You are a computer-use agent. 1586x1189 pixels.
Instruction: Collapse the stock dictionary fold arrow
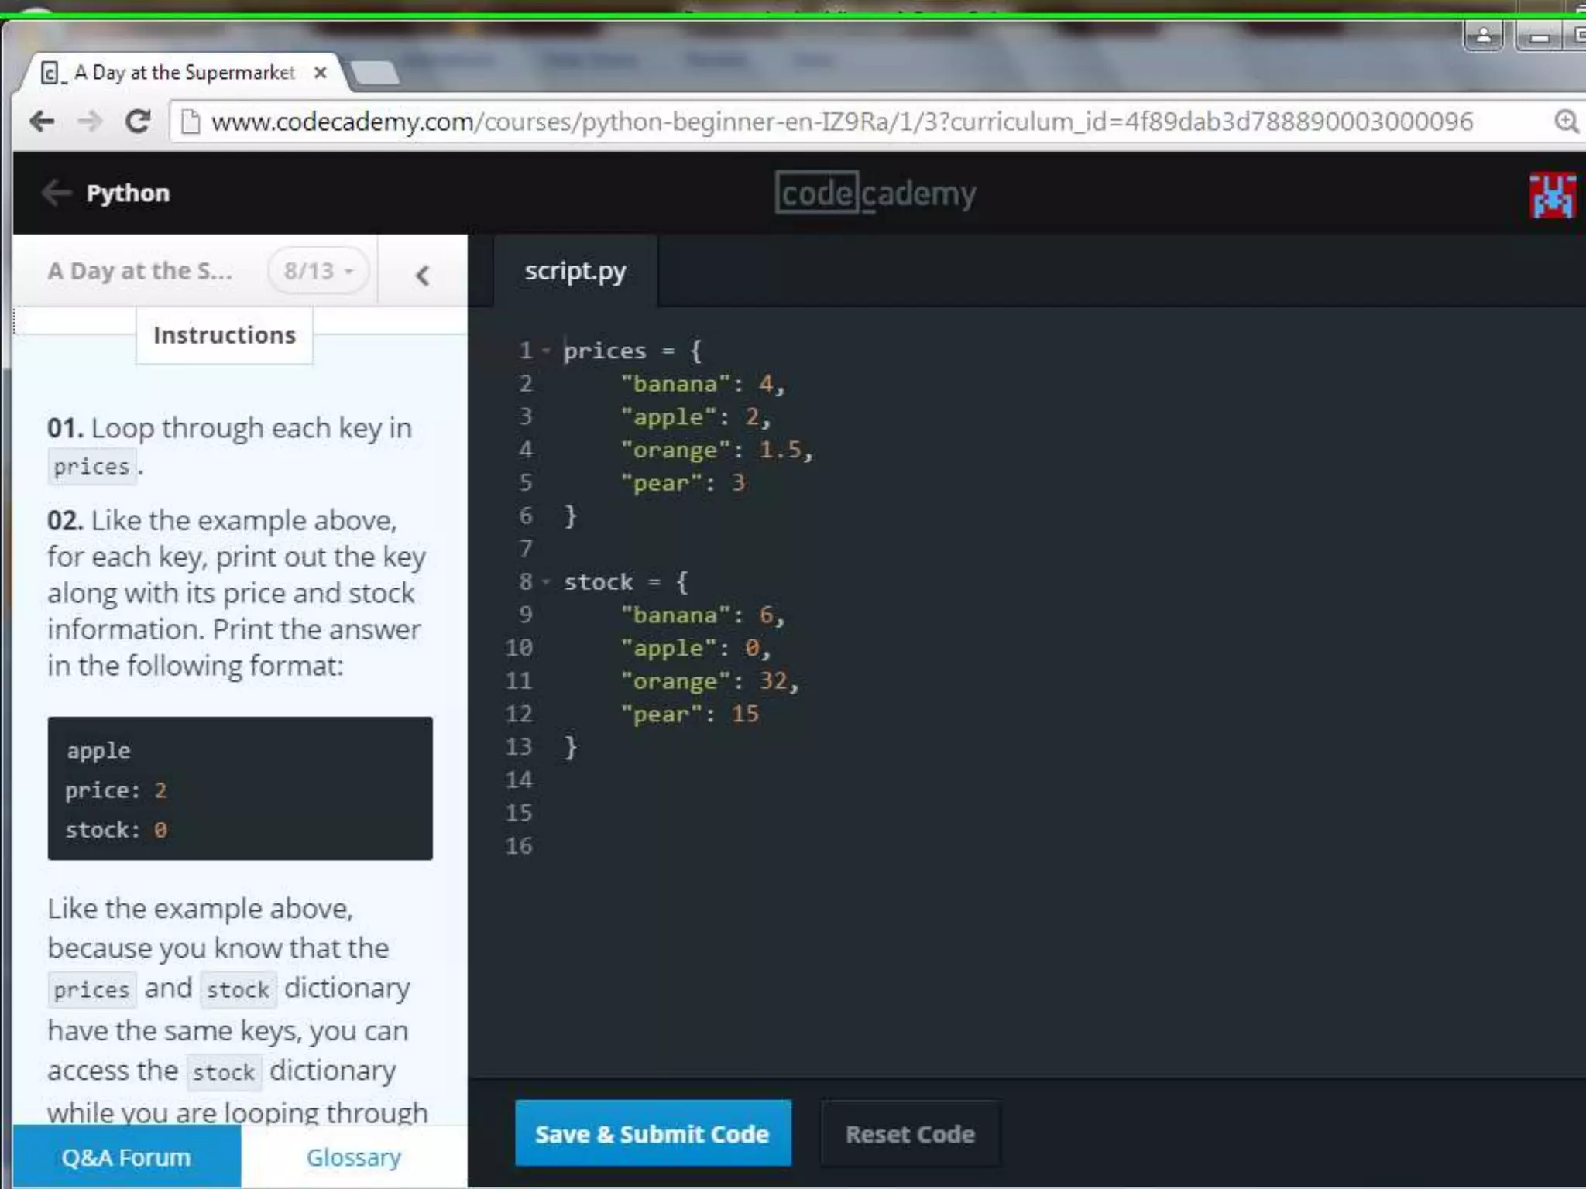(x=547, y=581)
